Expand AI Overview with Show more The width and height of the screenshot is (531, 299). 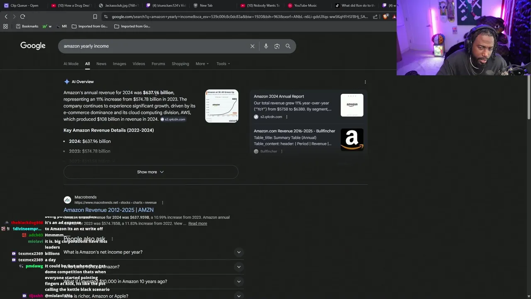coord(151,172)
